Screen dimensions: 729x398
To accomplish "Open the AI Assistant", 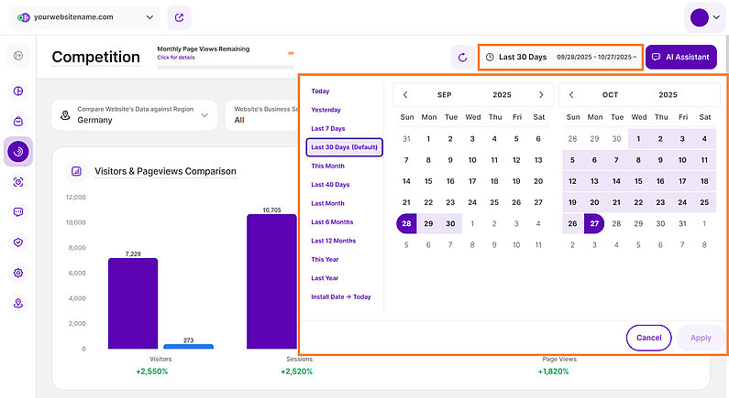I will (x=681, y=57).
